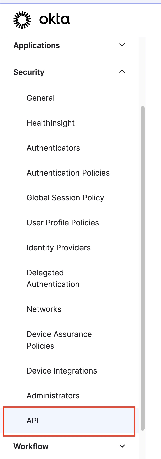
Task: Open the Device Integrations page
Action: coord(62,370)
